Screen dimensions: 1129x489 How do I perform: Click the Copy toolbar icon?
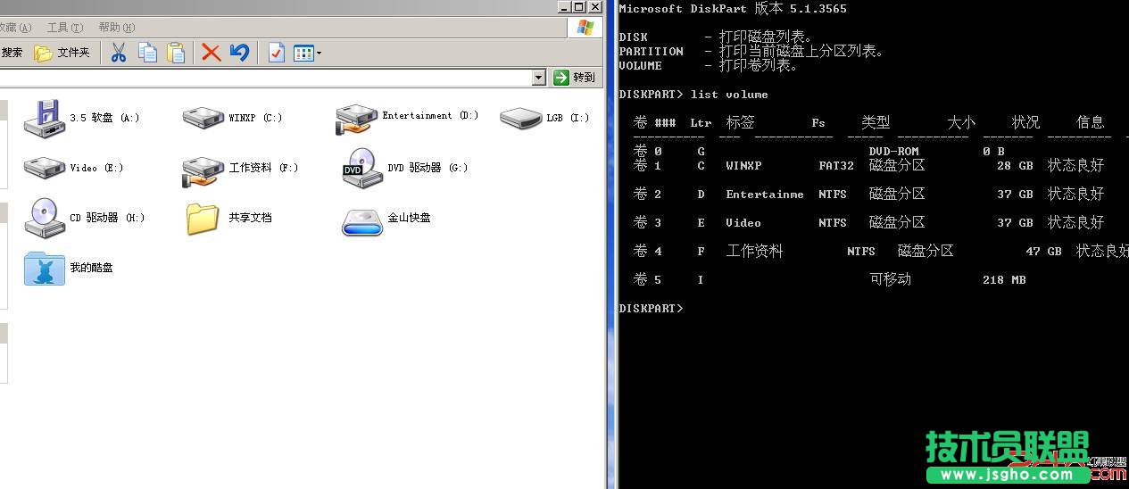tap(147, 53)
